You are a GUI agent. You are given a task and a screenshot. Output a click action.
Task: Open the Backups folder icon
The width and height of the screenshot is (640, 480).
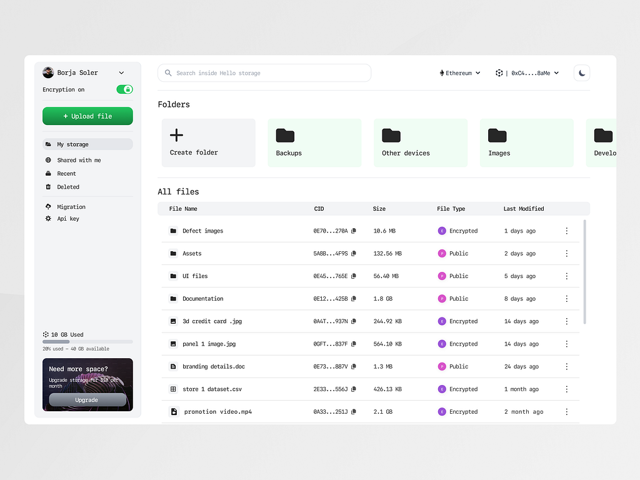point(285,135)
